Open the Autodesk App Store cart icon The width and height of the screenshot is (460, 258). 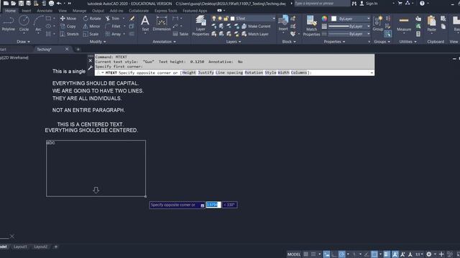pyautogui.click(x=400, y=3)
